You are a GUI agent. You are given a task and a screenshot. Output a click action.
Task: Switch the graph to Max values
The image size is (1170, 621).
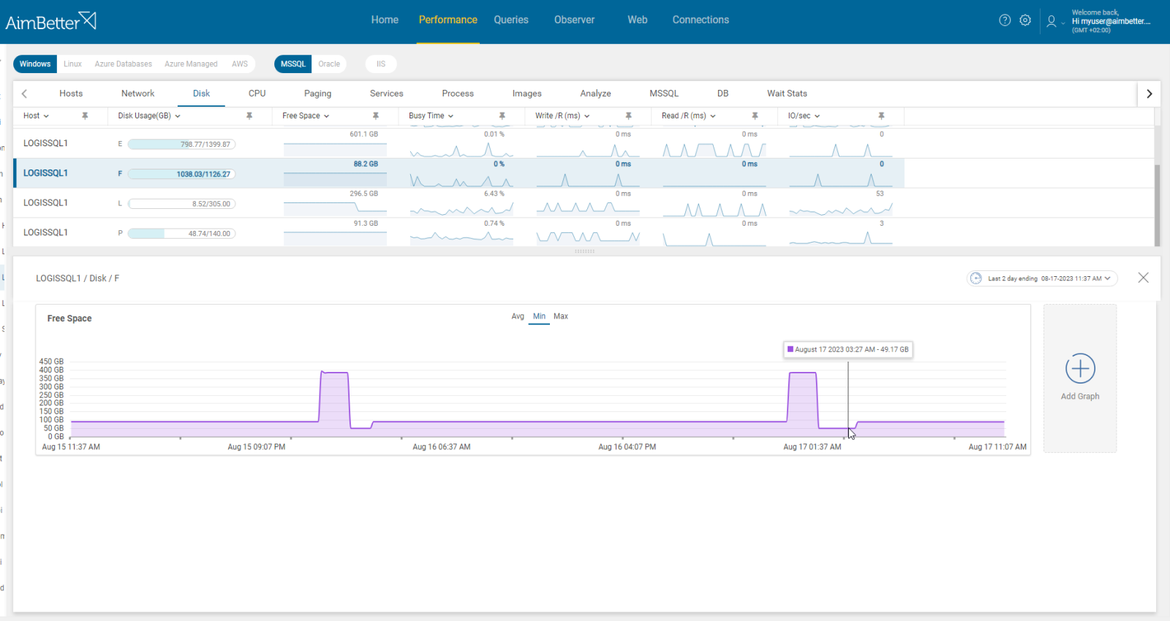[x=561, y=316]
